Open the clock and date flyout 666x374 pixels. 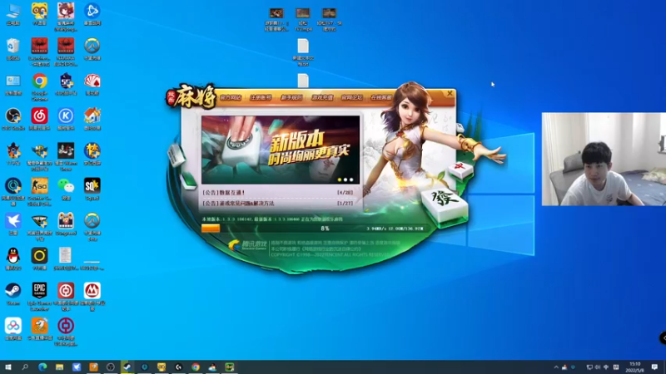click(x=635, y=367)
